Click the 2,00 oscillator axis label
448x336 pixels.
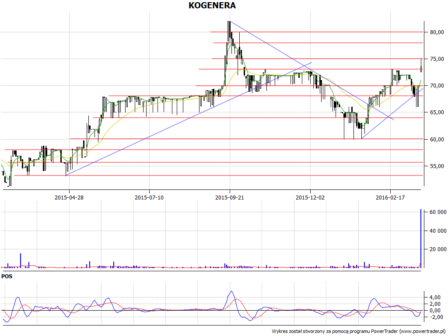pos(434,304)
